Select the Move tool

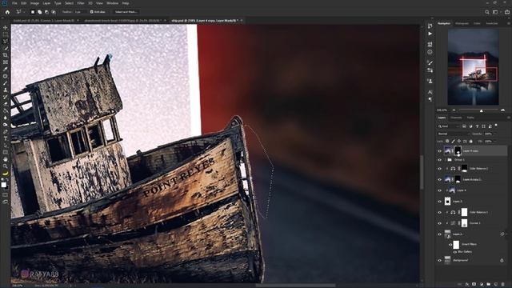[x=6, y=27]
